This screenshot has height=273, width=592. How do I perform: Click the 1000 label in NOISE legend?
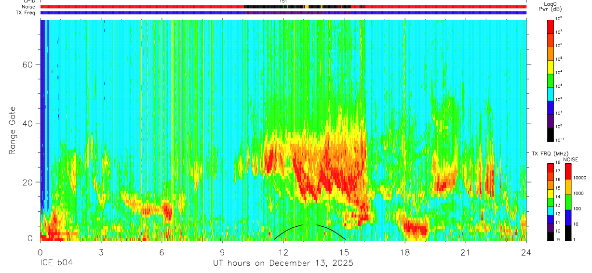click(578, 194)
